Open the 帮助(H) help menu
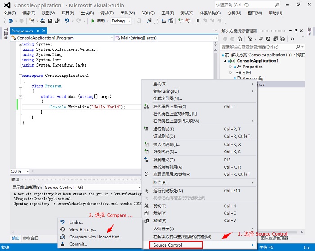Viewport: 315px width, 251px height. tap(275, 13)
